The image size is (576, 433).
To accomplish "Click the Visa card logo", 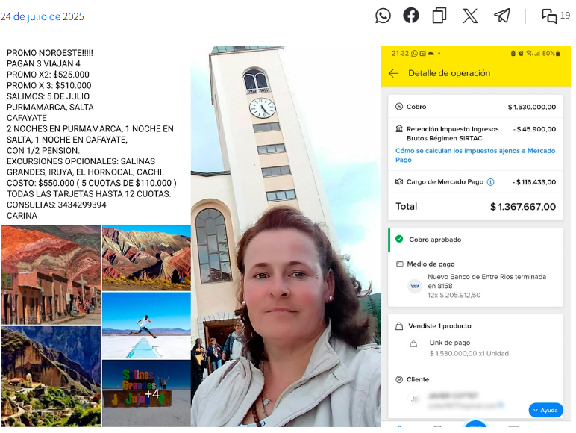I will (414, 286).
